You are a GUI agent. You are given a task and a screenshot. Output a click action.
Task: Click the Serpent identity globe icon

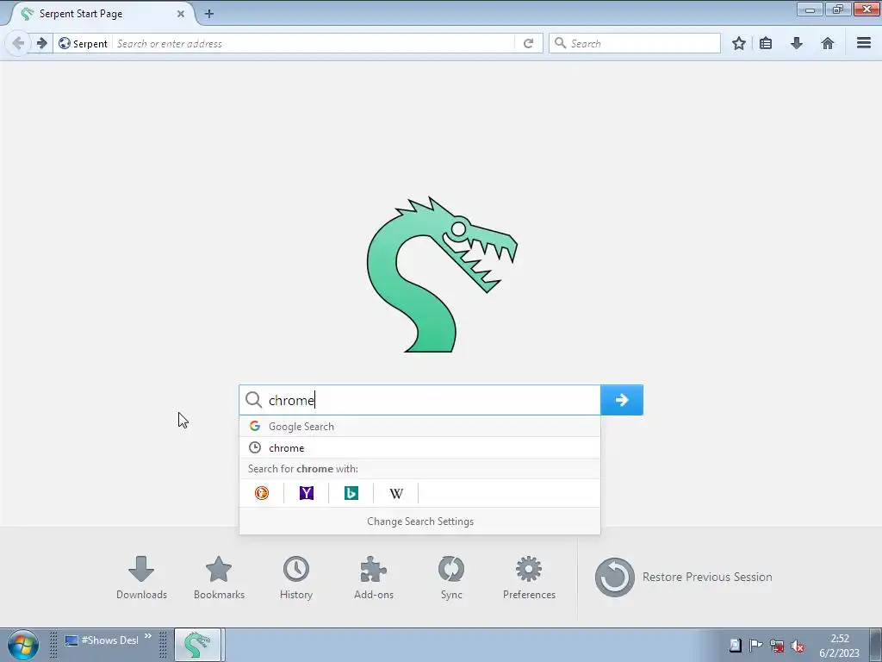pos(65,43)
